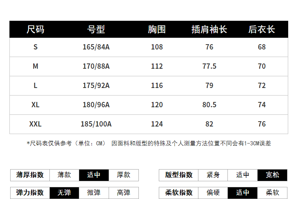
Task: Select the XL size cell
Action: [35, 105]
